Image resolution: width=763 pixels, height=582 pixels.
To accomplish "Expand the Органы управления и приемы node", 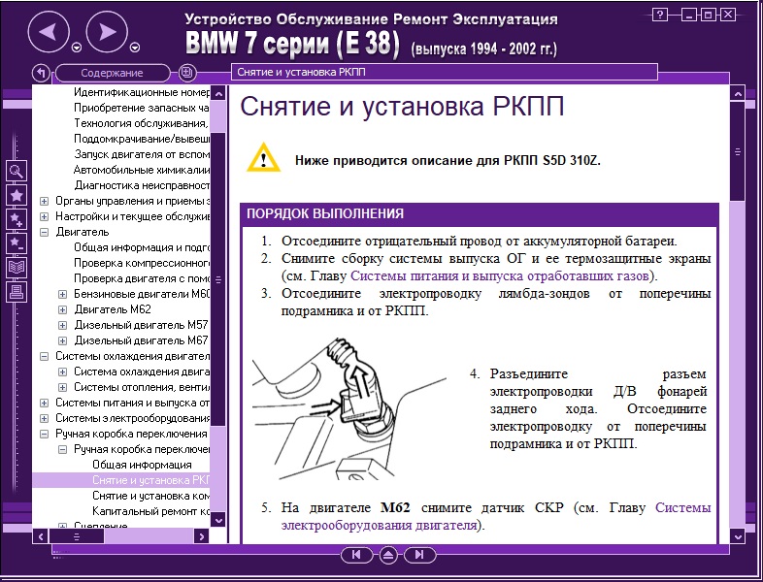I will pos(45,201).
